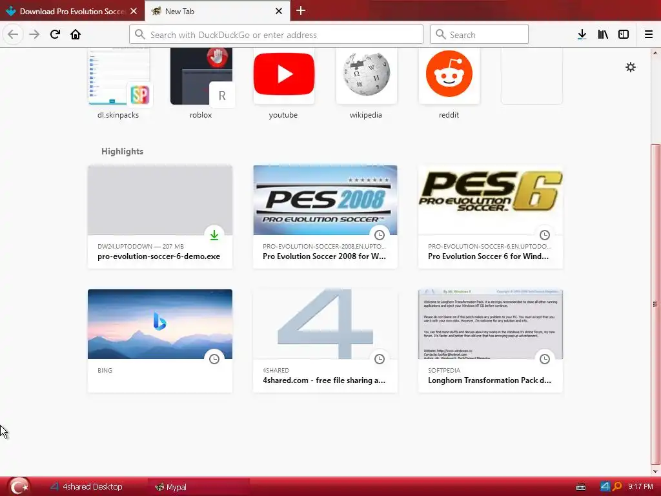This screenshot has height=496, width=661.
Task: Click the scrollbar down arrow
Action: [655, 471]
